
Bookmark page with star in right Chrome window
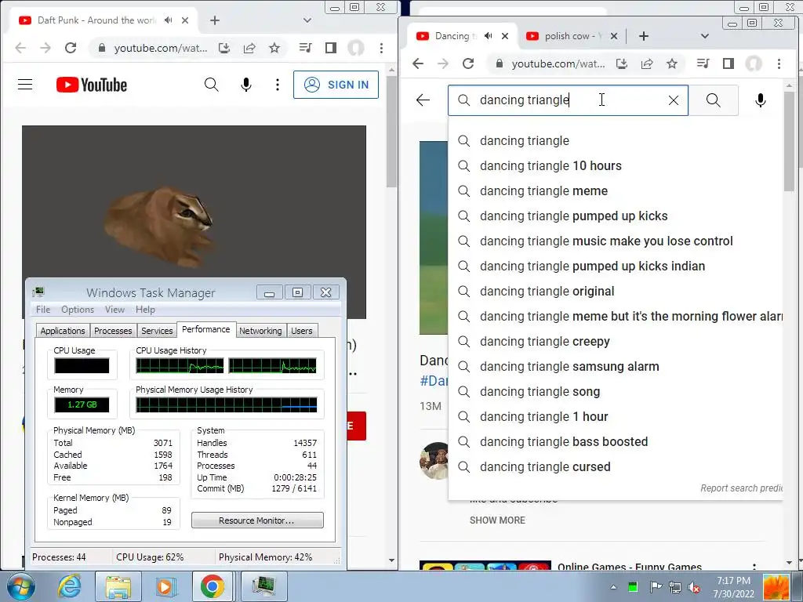tap(672, 63)
